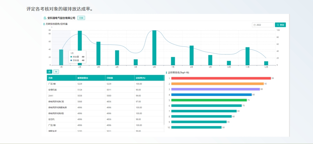Click the 2月 bar in trend chart

[x=80, y=48]
